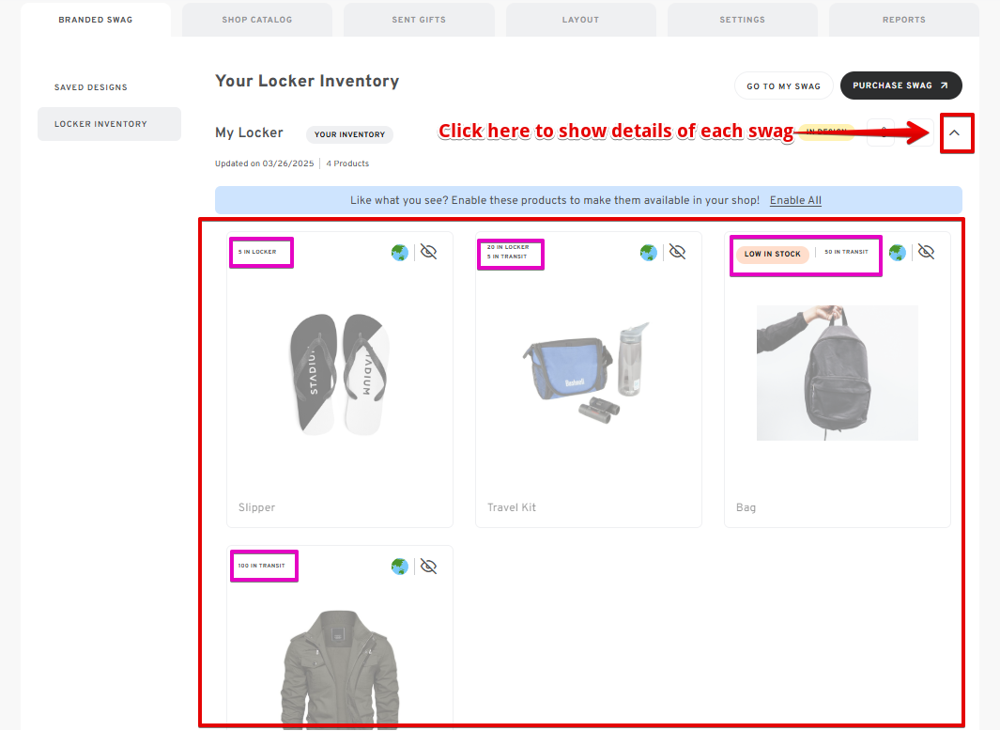
Task: Click the Updated on 03/26/2025 text
Action: (264, 163)
